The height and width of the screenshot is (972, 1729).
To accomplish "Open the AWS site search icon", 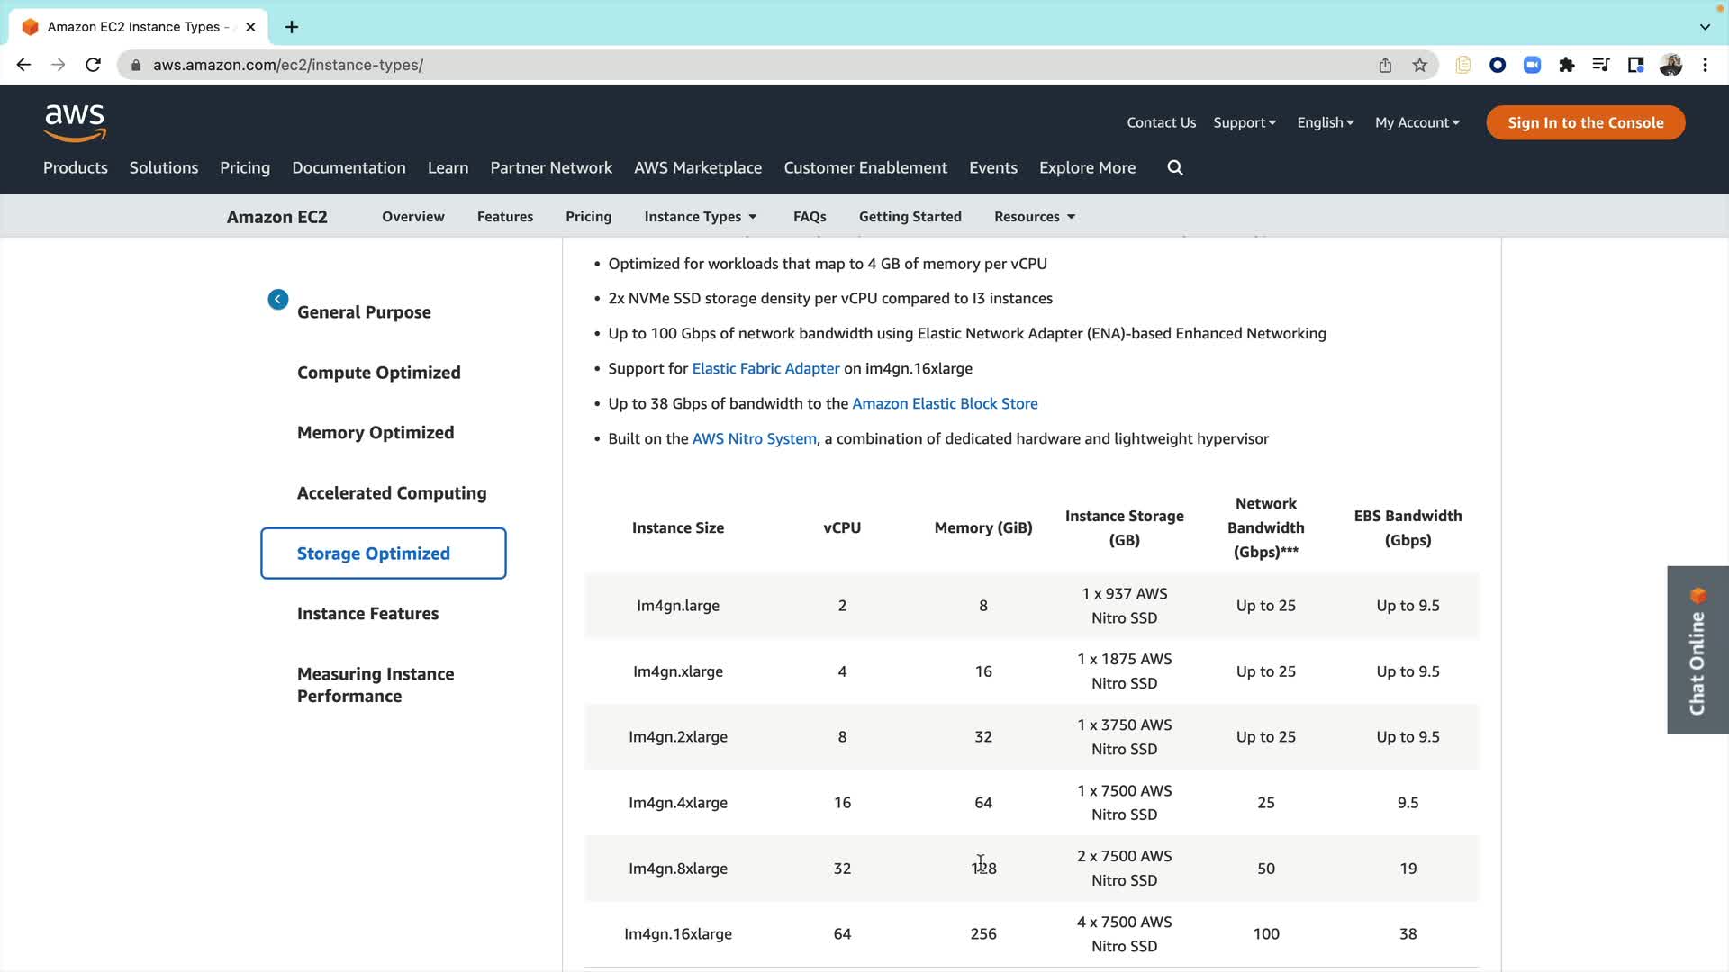I will (1175, 168).
